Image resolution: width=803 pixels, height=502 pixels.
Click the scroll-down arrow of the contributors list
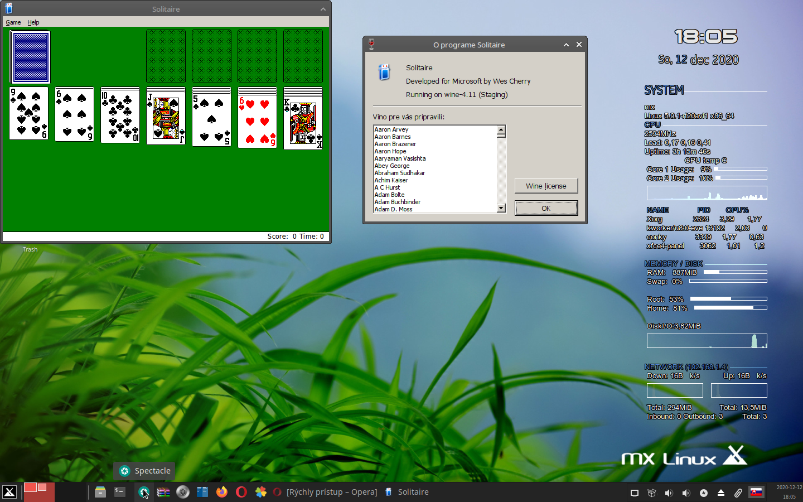point(501,208)
